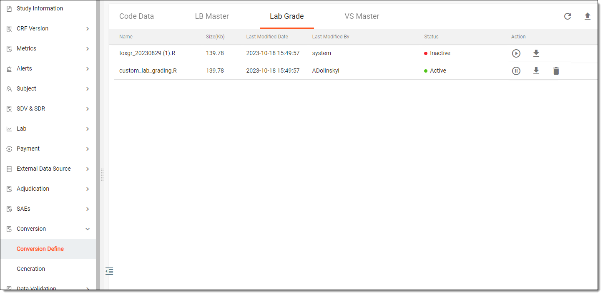
Task: Sort by the Size(Kb) column header
Action: (215, 37)
